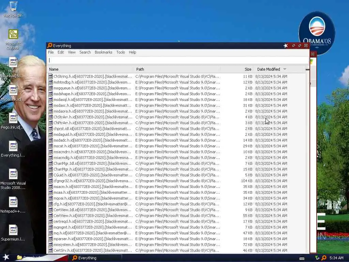
Task: Select the mqoai.h file name
Action: [x=93, y=198]
